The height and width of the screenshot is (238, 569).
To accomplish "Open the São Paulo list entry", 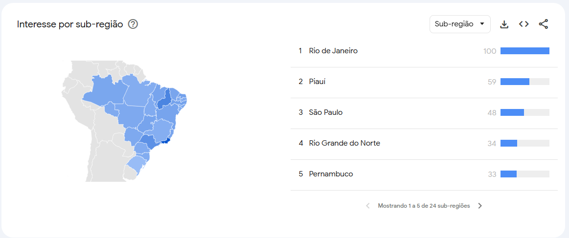I will 325,112.
